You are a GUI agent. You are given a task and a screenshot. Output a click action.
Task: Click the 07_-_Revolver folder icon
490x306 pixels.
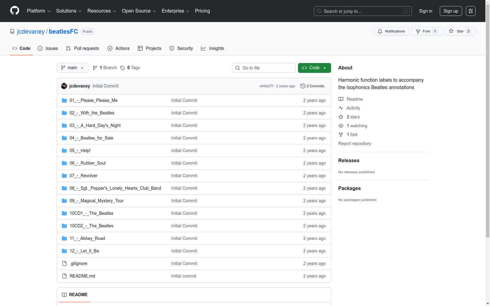pyautogui.click(x=64, y=176)
